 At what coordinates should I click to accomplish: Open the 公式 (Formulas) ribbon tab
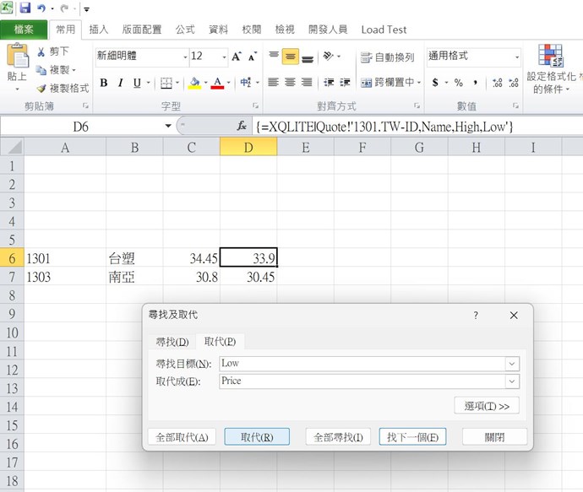pos(185,30)
